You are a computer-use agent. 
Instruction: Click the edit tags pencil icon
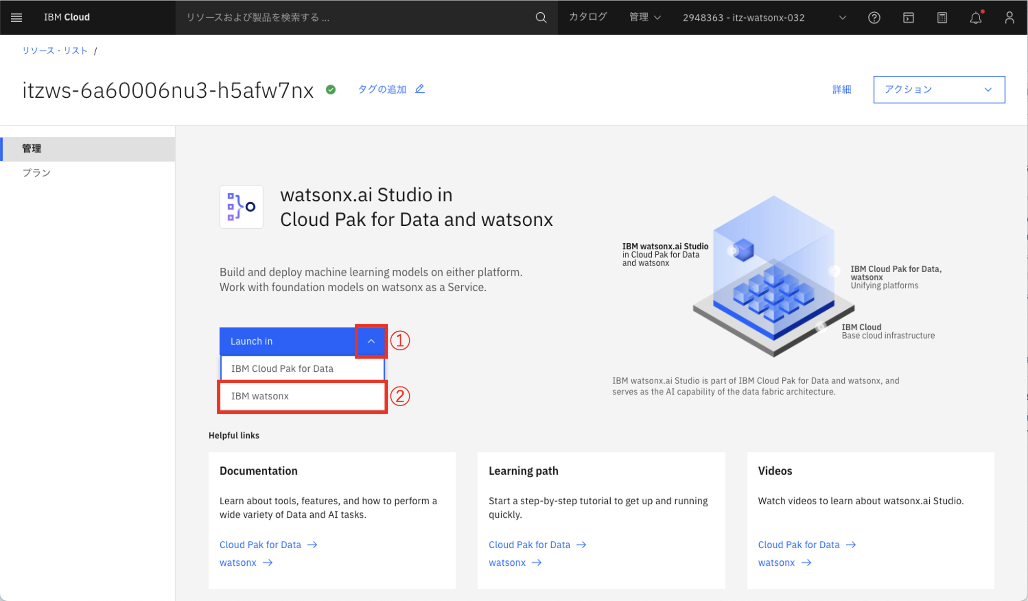(x=420, y=89)
